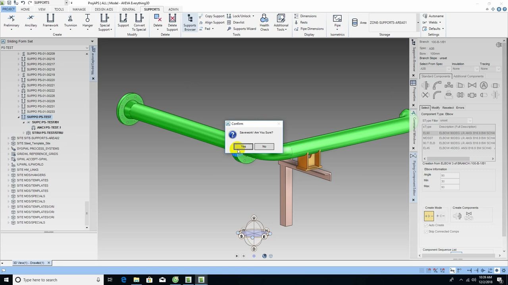
Task: Enable the Auto Create checkbox
Action: click(x=426, y=225)
